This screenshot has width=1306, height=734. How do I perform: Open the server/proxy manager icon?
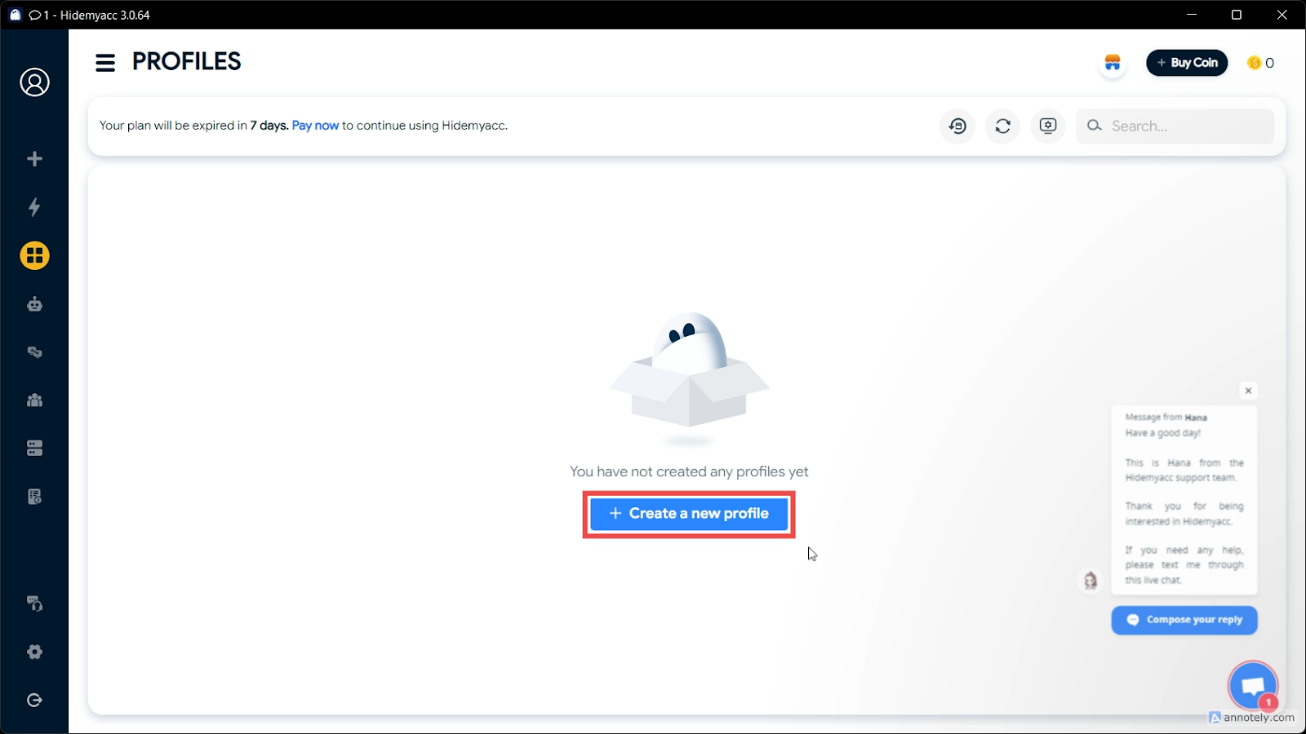(34, 449)
